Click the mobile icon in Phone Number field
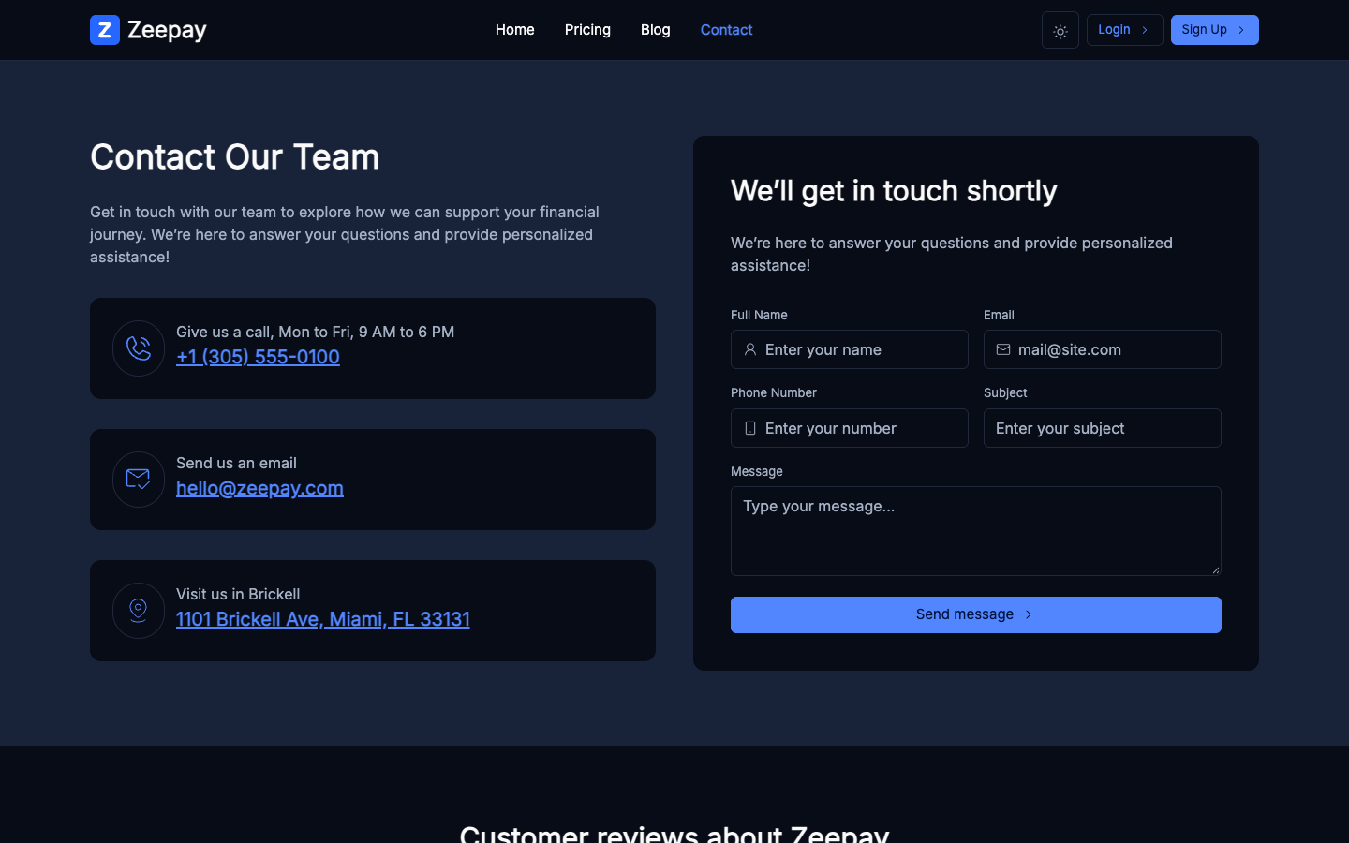 tap(750, 428)
